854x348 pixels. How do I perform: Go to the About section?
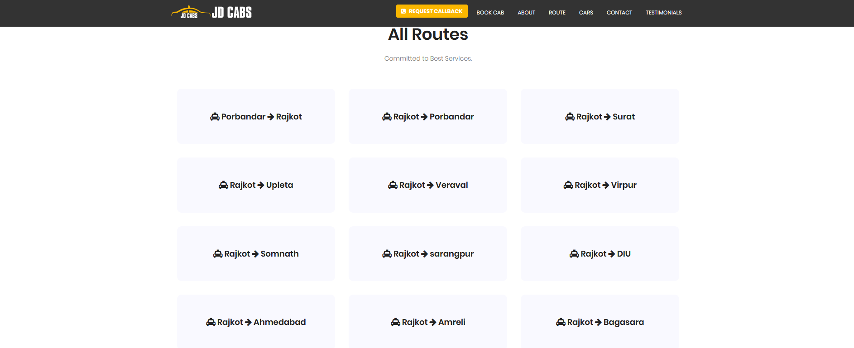pyautogui.click(x=526, y=13)
